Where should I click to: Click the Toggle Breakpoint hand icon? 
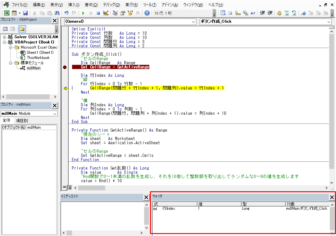click(x=279, y=13)
